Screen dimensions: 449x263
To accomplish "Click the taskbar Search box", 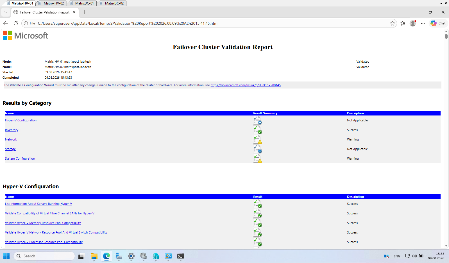I will pos(44,256).
